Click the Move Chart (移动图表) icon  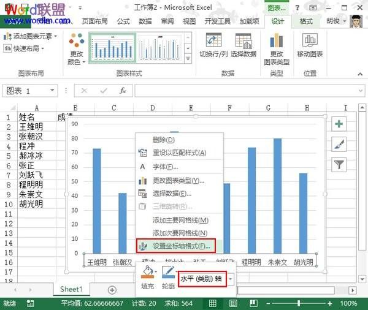pos(310,42)
